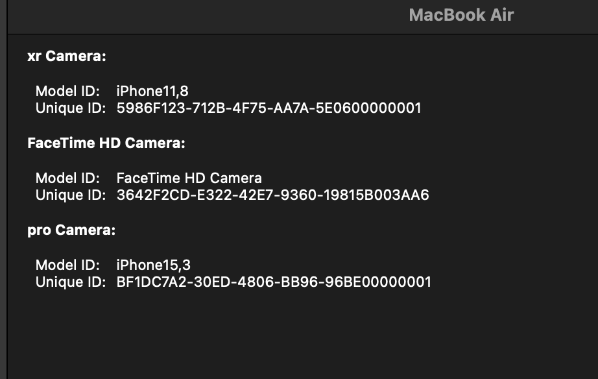Click Unique ID label under pro Camera
Screen dimensions: 598x379
coord(70,282)
